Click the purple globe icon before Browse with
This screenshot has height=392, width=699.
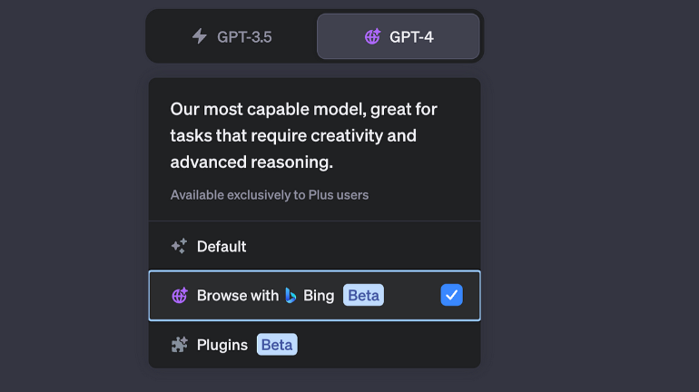click(179, 296)
